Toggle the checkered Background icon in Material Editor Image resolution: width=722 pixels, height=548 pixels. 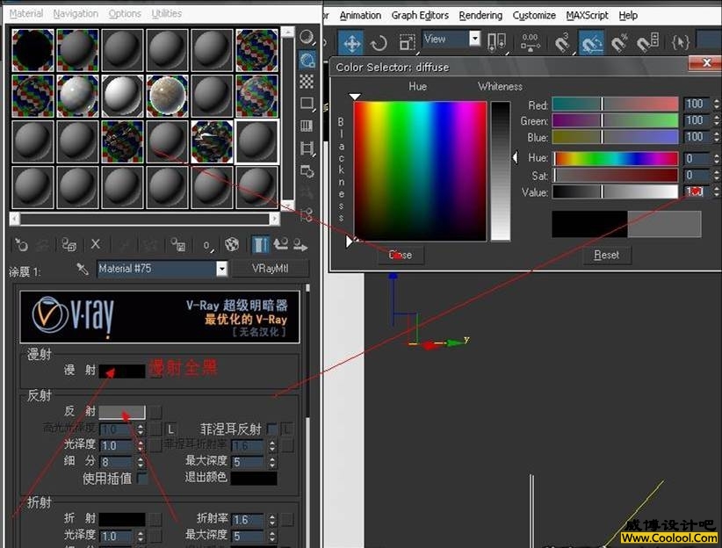pos(307,82)
